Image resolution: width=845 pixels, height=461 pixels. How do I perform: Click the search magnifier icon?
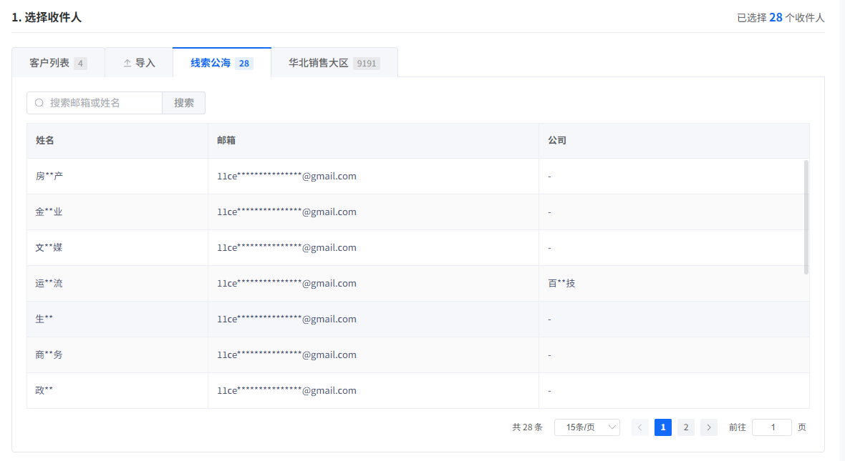pyautogui.click(x=39, y=103)
